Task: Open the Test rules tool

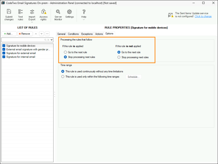Action: (x=20, y=15)
